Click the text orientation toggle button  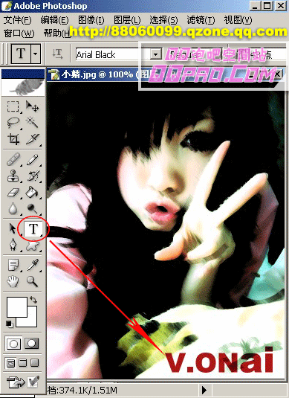(x=57, y=54)
